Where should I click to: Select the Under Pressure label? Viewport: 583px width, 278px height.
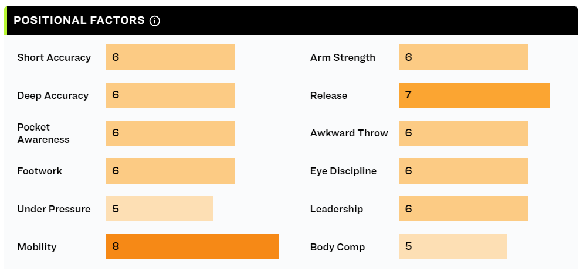(54, 209)
